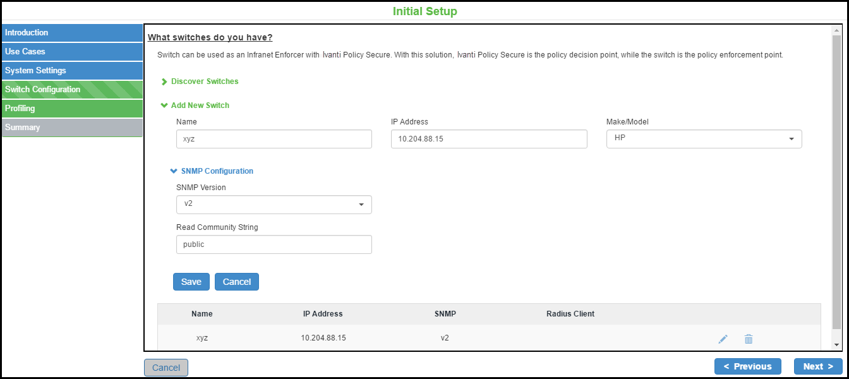The height and width of the screenshot is (379, 849).
Task: Select System Settings in the sidebar
Action: 72,71
